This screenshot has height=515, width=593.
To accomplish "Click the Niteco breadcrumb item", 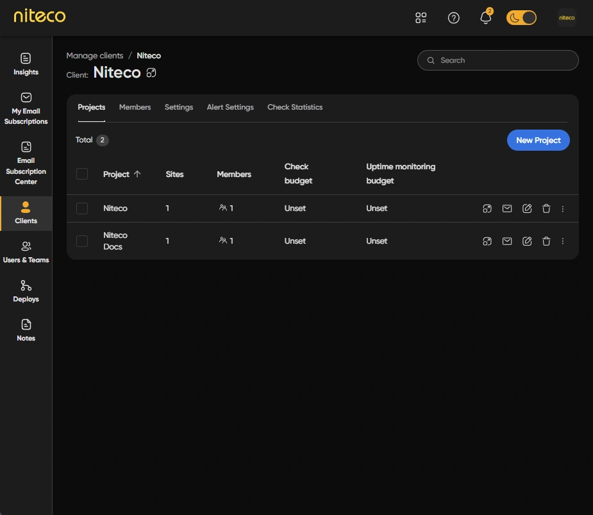I will coord(149,56).
